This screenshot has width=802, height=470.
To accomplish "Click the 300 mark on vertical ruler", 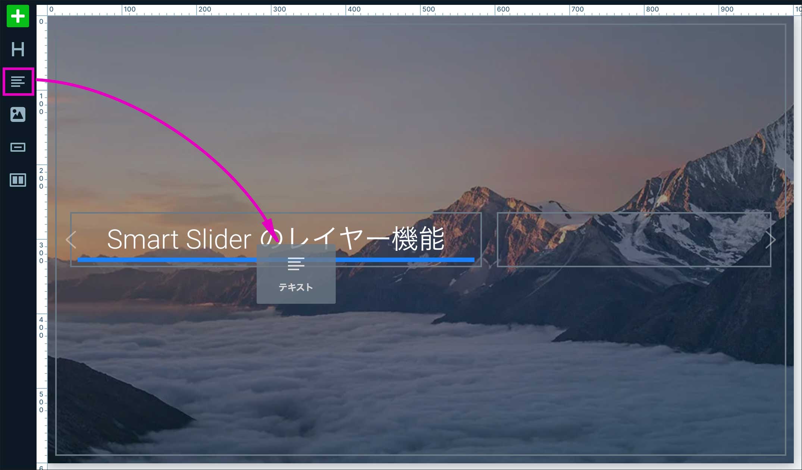I will (41, 253).
